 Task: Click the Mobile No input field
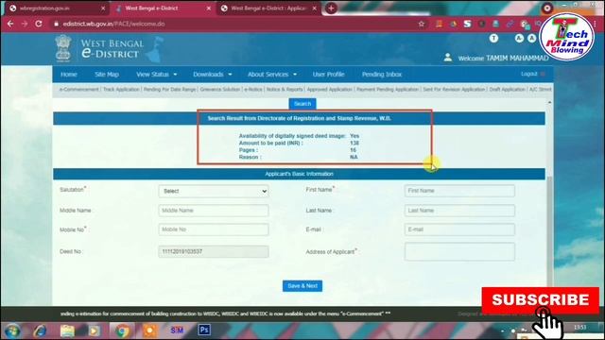point(214,229)
